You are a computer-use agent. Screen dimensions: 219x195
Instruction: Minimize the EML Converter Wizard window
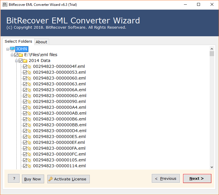click(185, 5)
